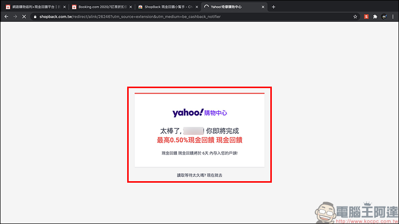
Task: Stop loading the page with X button
Action: pos(24,16)
